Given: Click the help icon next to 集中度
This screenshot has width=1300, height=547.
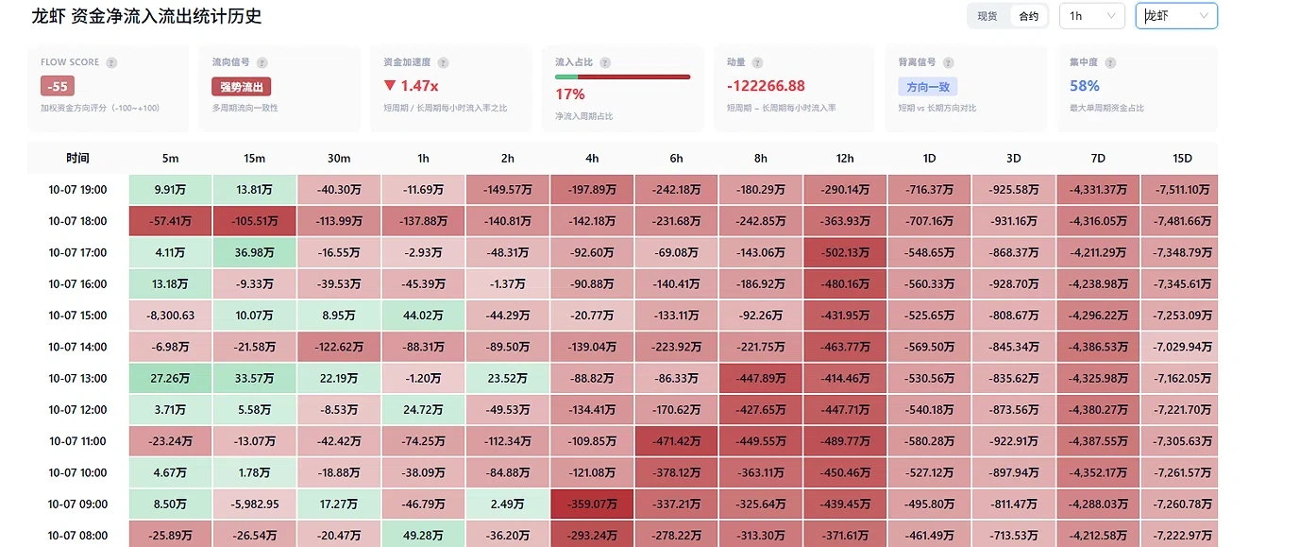Looking at the screenshot, I should point(1108,62).
